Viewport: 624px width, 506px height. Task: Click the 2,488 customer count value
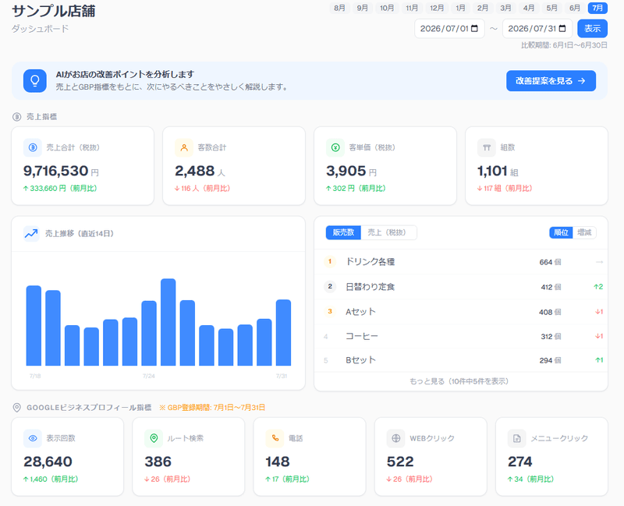[195, 171]
